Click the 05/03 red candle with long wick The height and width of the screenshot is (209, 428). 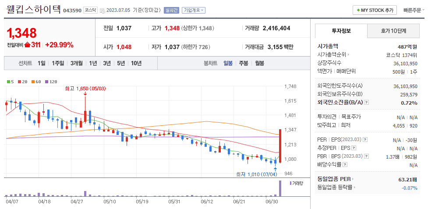85,116
